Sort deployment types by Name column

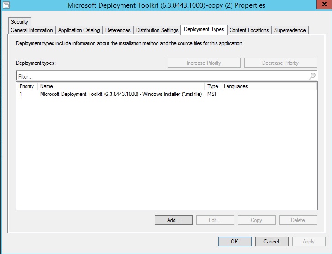tap(121, 86)
